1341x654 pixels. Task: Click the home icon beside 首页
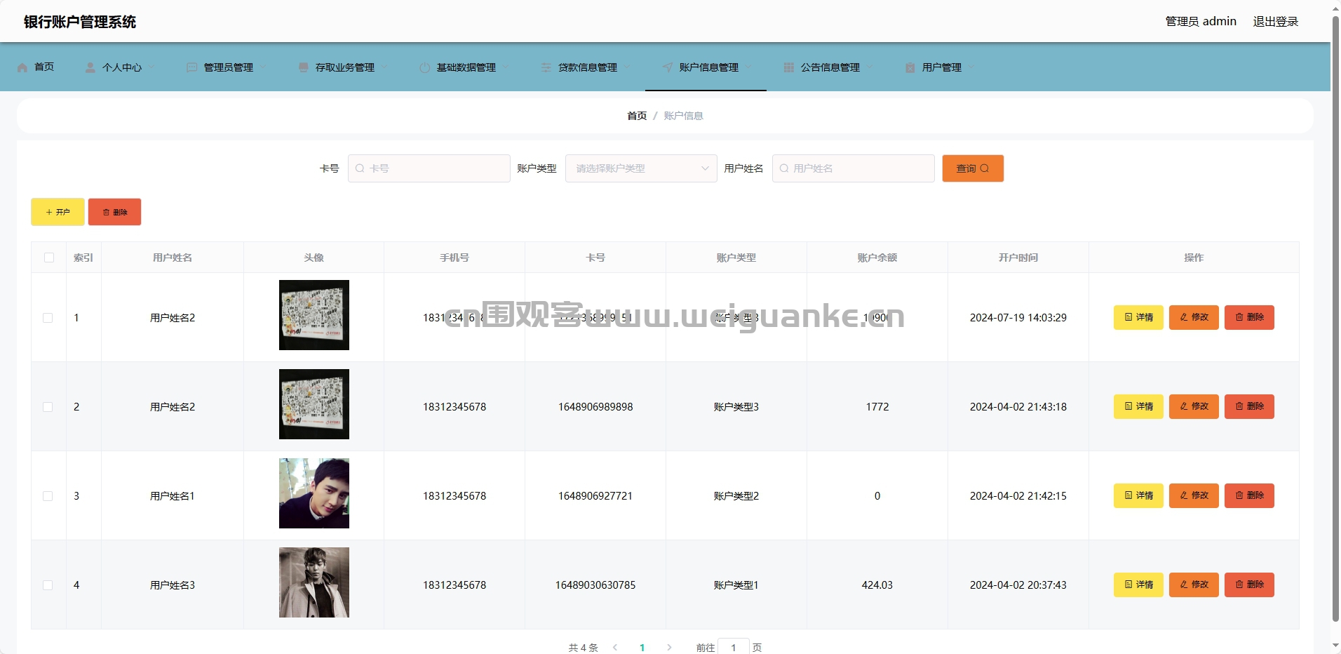[x=22, y=67]
